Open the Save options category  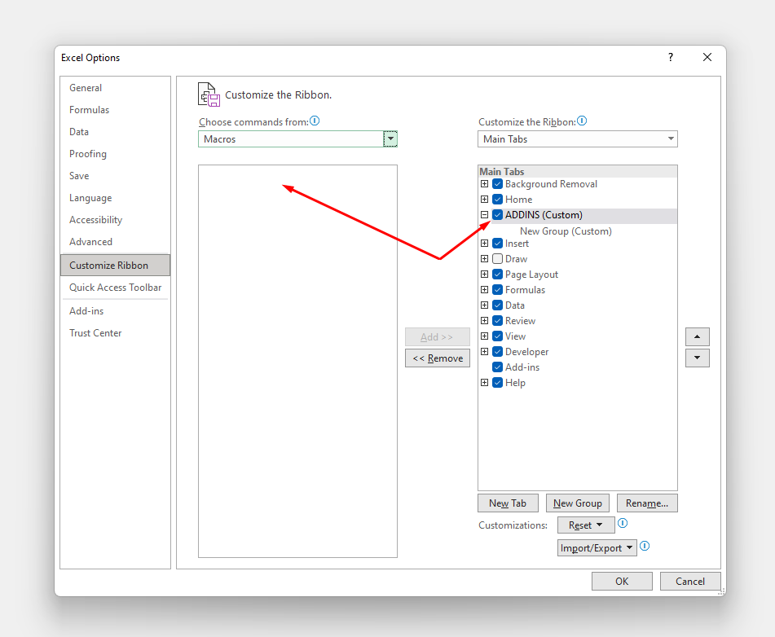pos(115,176)
